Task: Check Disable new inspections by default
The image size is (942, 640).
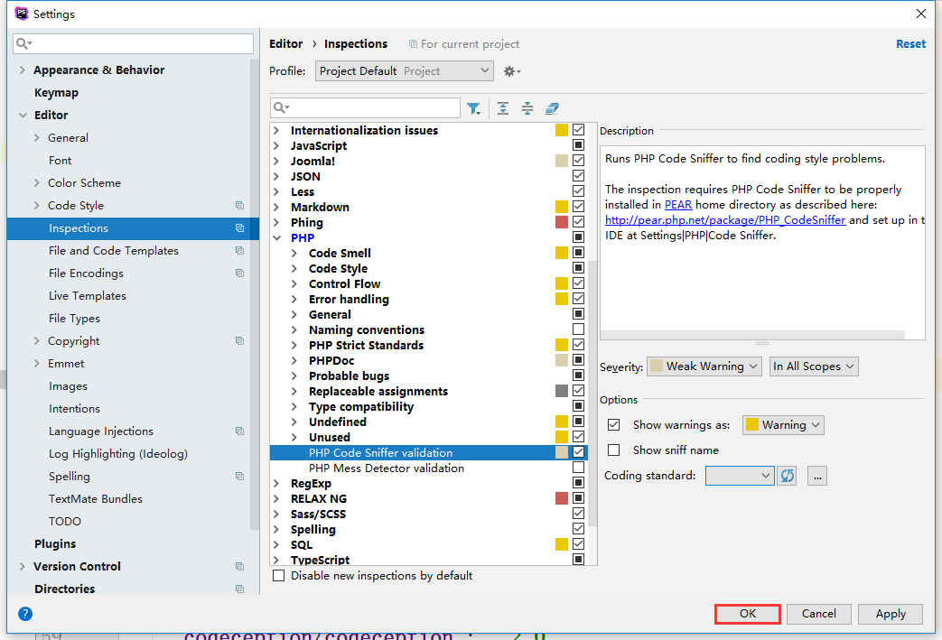Action: (279, 576)
